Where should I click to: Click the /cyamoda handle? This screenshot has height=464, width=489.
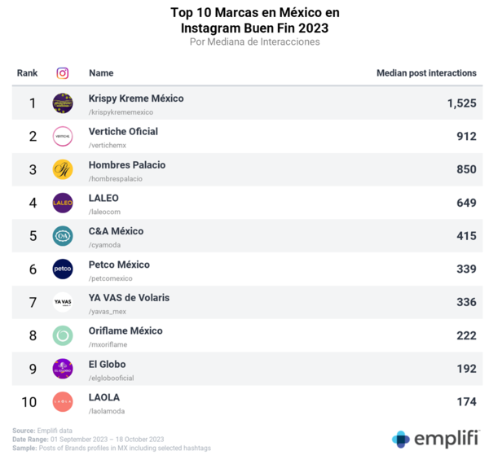click(105, 245)
